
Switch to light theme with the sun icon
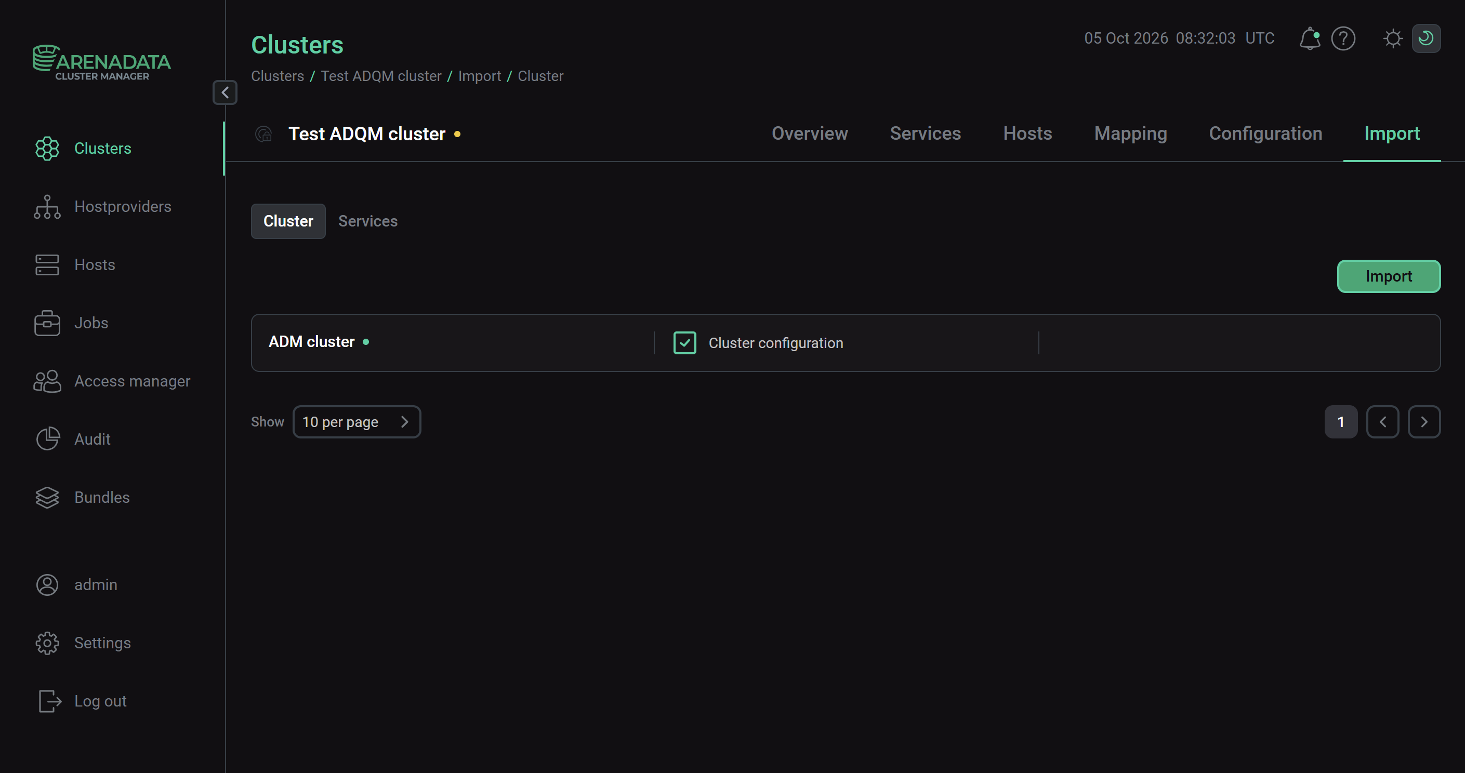[x=1393, y=38]
